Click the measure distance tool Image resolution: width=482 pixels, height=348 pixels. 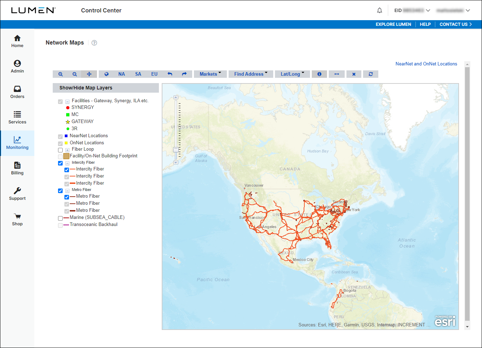(337, 74)
